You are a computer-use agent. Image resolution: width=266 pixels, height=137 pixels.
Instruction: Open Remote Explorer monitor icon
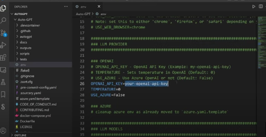click(x=3, y=70)
